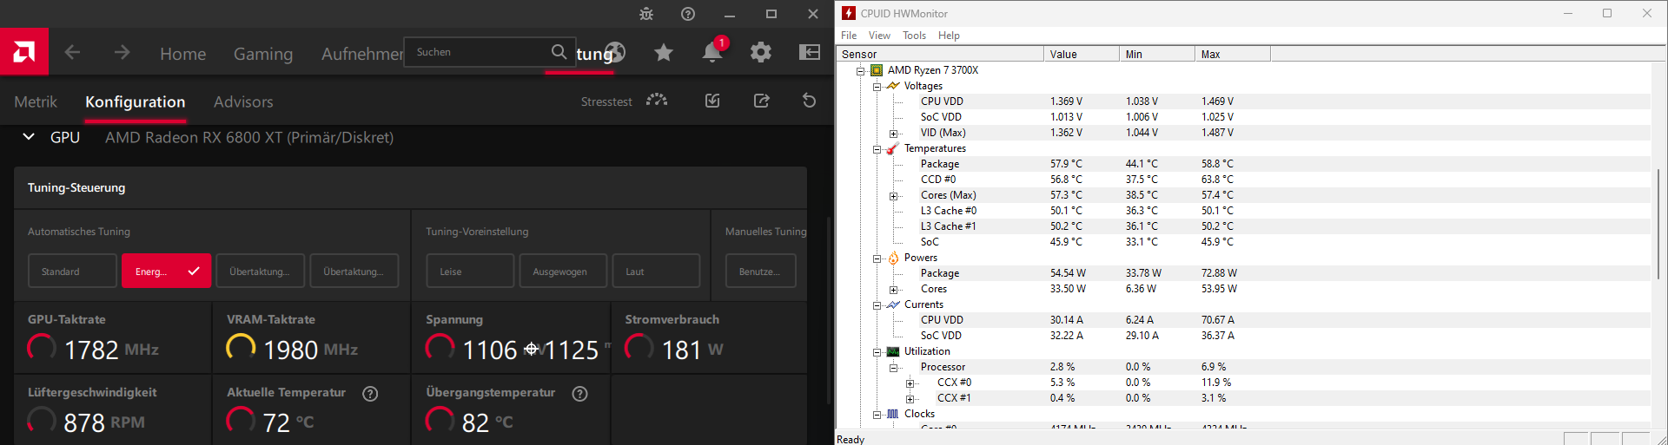Collapse the AMD Ryzen 7 3700X node
The height and width of the screenshot is (445, 1668).
point(860,71)
